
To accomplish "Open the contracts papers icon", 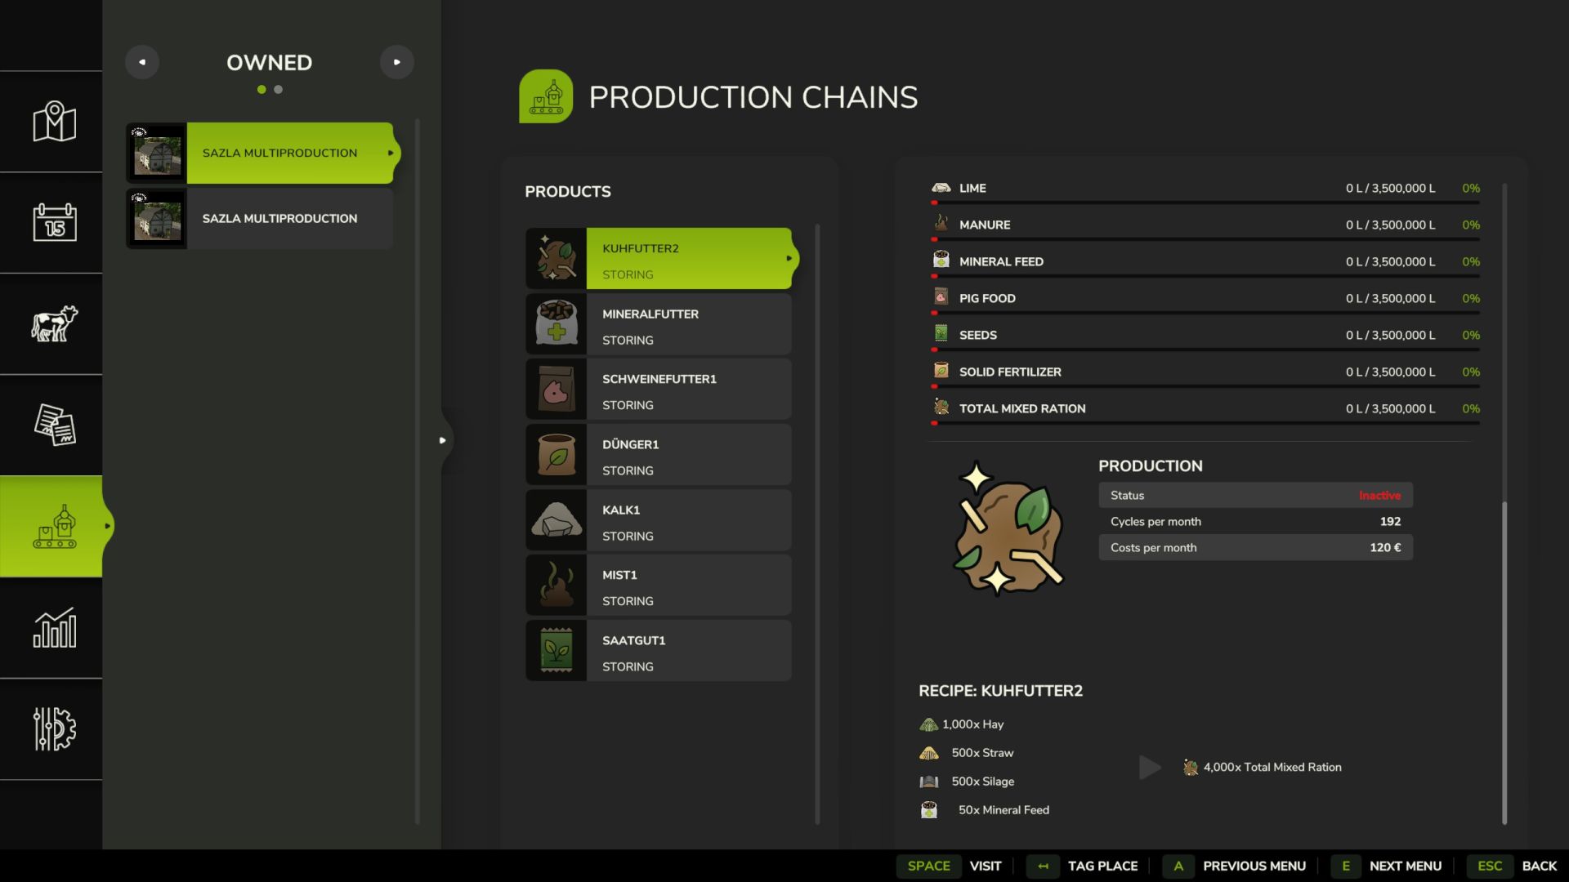I will 54,425.
